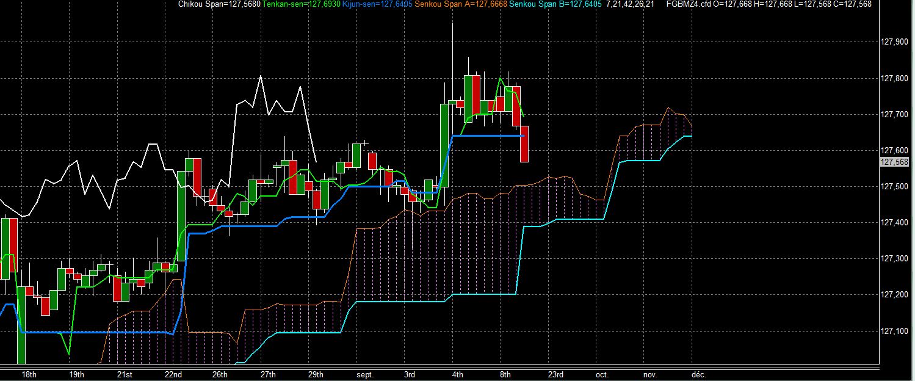Click the 23rd date label on time axis
Screen dimensions: 915x381
555,374
